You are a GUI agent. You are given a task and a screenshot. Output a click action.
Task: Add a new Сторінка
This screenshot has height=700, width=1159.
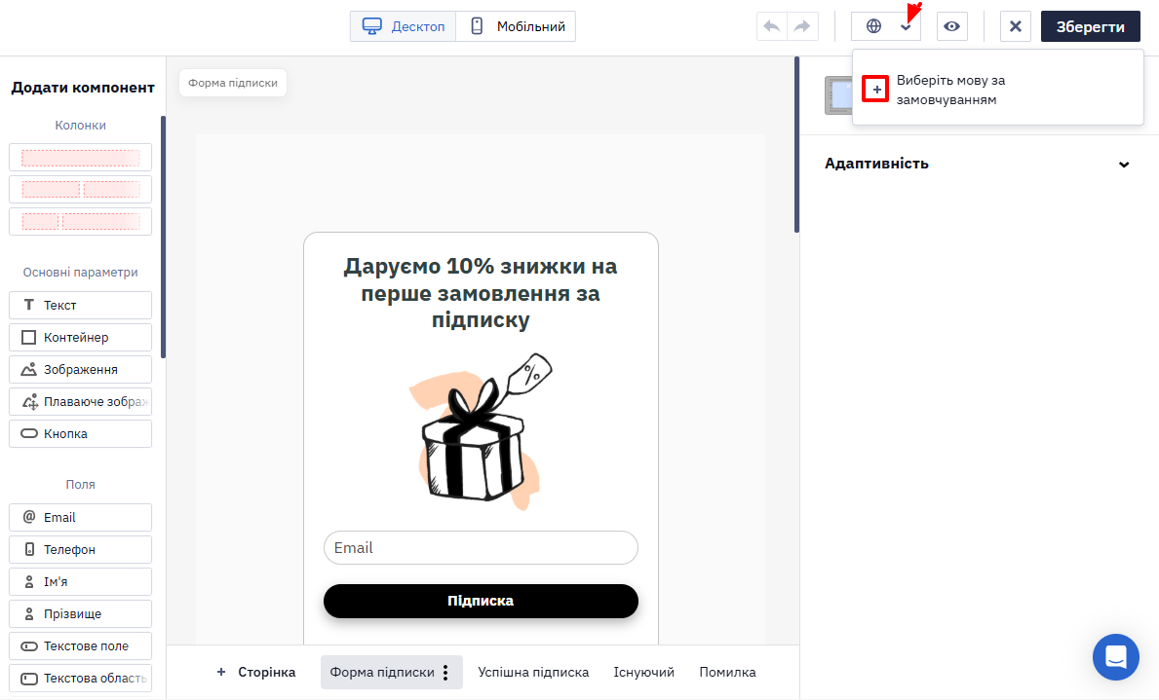point(255,673)
